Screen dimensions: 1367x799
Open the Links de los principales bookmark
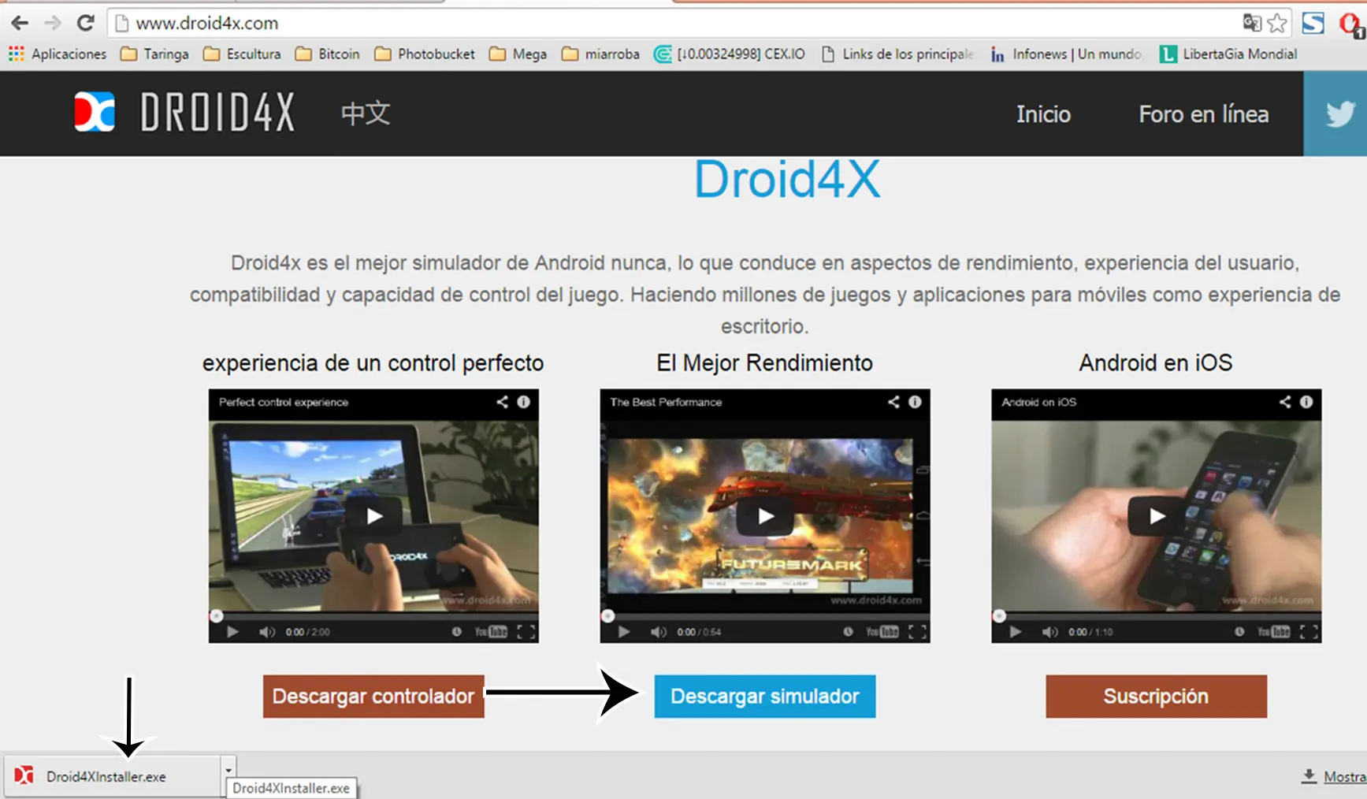pyautogui.click(x=897, y=54)
